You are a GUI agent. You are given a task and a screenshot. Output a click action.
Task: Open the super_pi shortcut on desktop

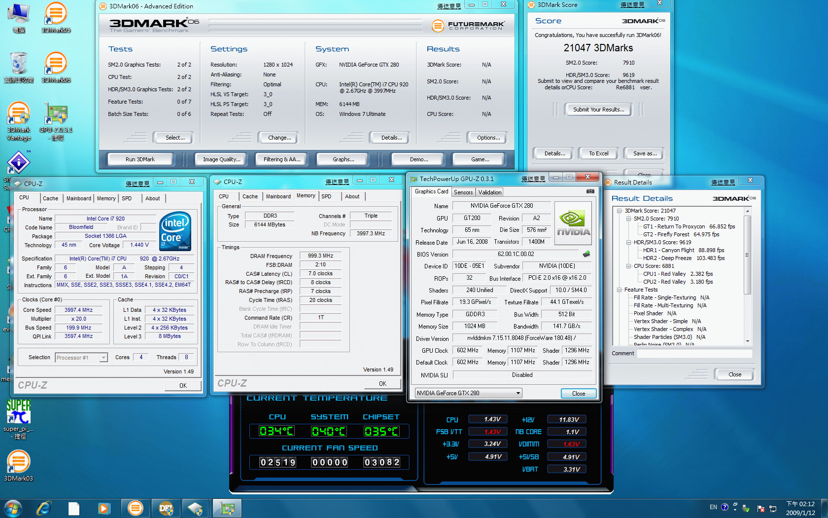19,418
